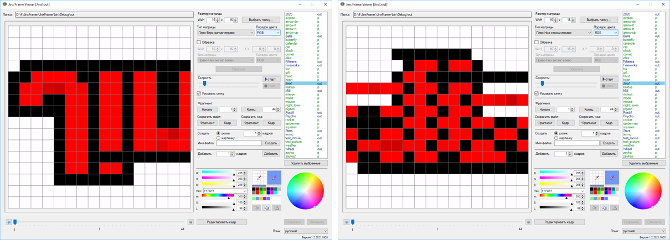Select the ролик radio in right window

pyautogui.click(x=556, y=133)
